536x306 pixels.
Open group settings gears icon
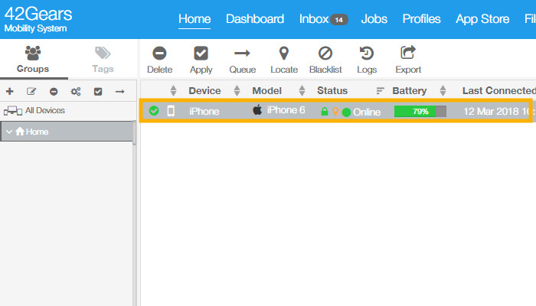pos(76,92)
